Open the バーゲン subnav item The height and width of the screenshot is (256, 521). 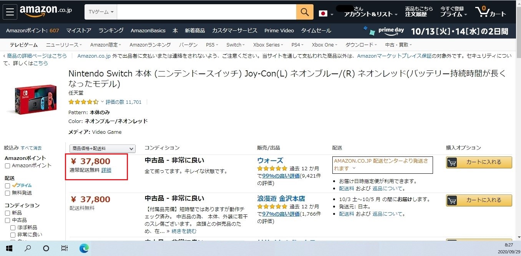click(188, 45)
